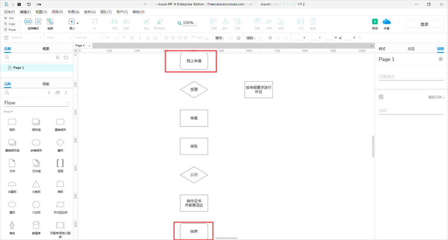The width and height of the screenshot is (448, 240).
Task: Click the page settings gear icon
Action: coord(441,59)
